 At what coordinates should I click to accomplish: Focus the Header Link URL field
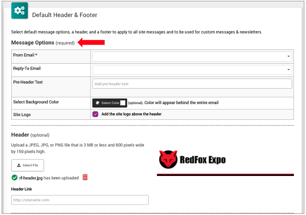(80, 200)
